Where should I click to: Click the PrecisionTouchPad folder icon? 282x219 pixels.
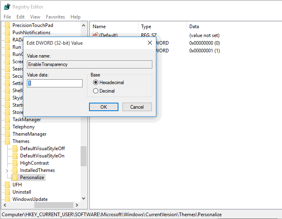(x=8, y=25)
